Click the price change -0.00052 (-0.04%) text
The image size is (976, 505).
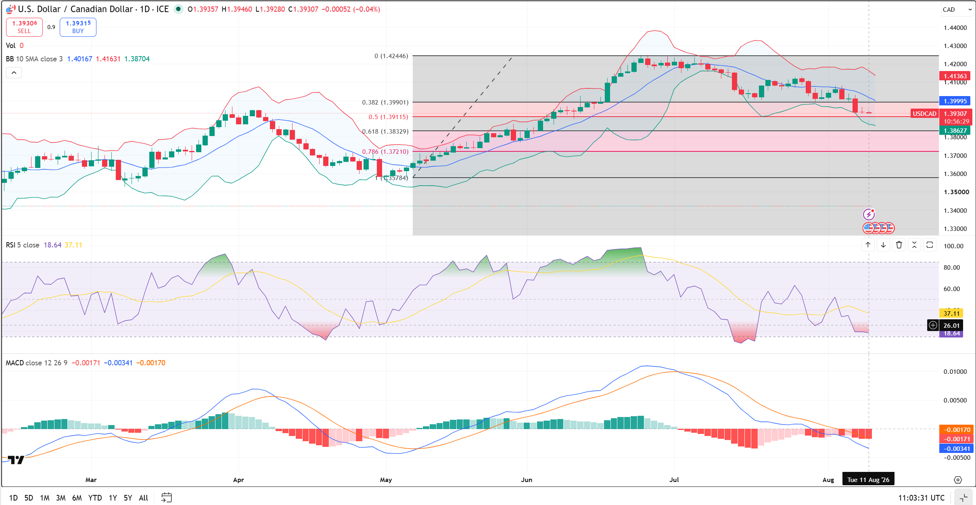pyautogui.click(x=351, y=9)
